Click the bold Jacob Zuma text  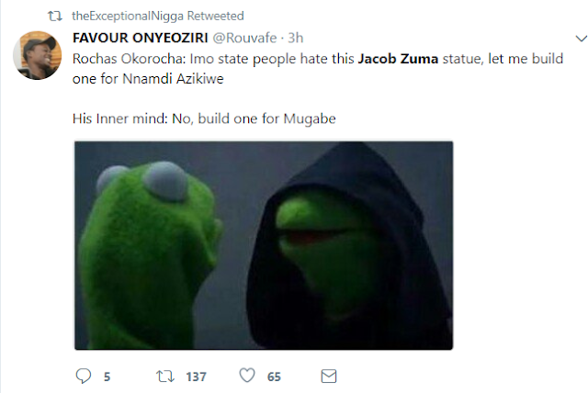[x=398, y=59]
